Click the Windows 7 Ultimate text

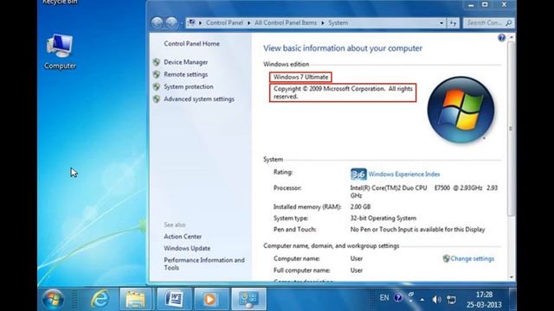(300, 77)
